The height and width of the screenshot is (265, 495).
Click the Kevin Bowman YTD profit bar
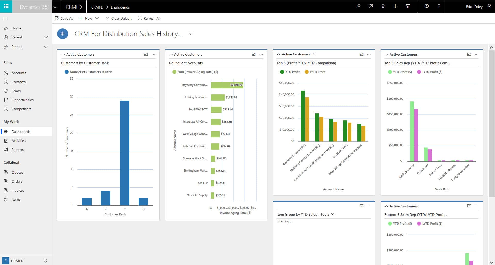412,131
